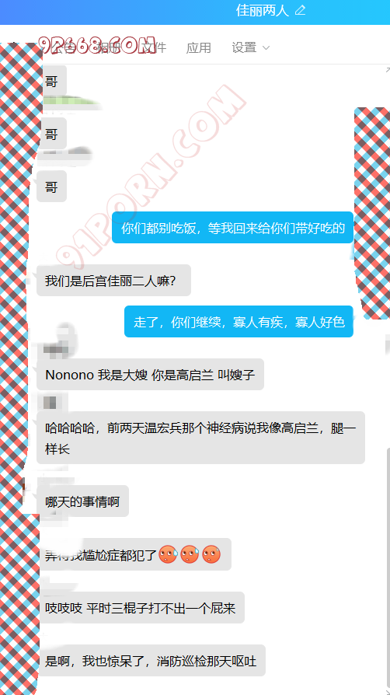Screen dimensions: 390x695
Task: Click the last 哥 bubble above the blue message
Action: pyautogui.click(x=51, y=186)
